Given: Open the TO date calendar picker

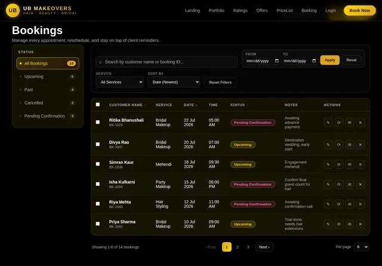Looking at the screenshot, I should 314,61.
